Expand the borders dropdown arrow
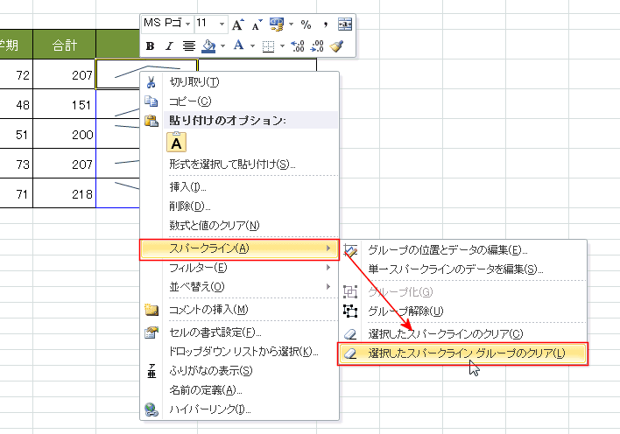 (x=281, y=45)
